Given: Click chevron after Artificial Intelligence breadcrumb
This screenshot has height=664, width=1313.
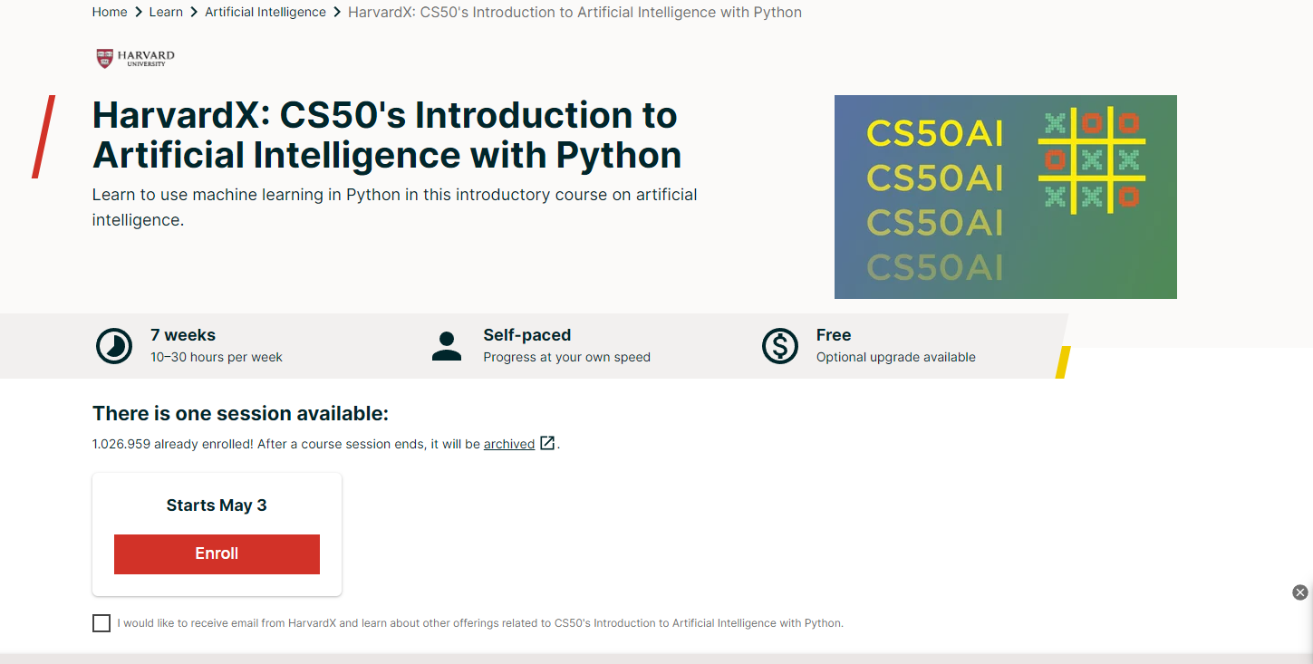Looking at the screenshot, I should point(337,13).
